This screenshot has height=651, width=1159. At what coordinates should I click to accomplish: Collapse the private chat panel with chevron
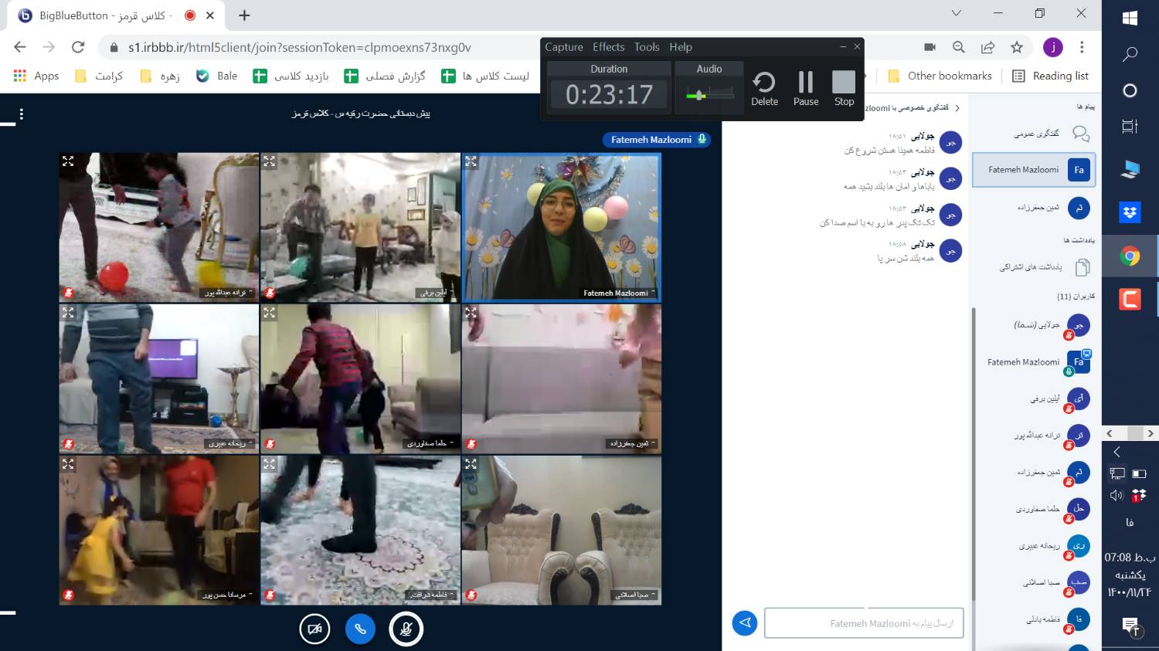coord(957,108)
